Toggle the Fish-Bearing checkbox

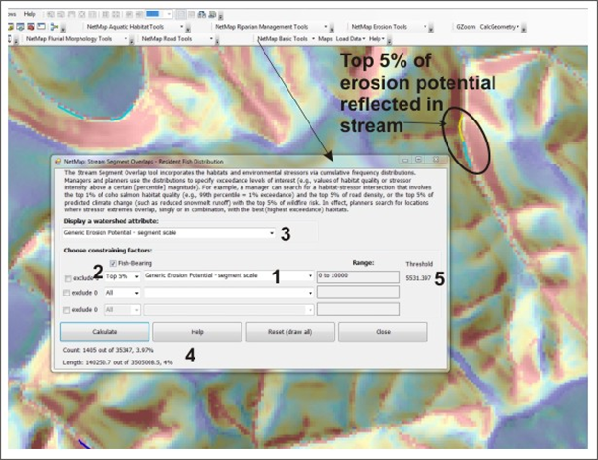coord(113,262)
